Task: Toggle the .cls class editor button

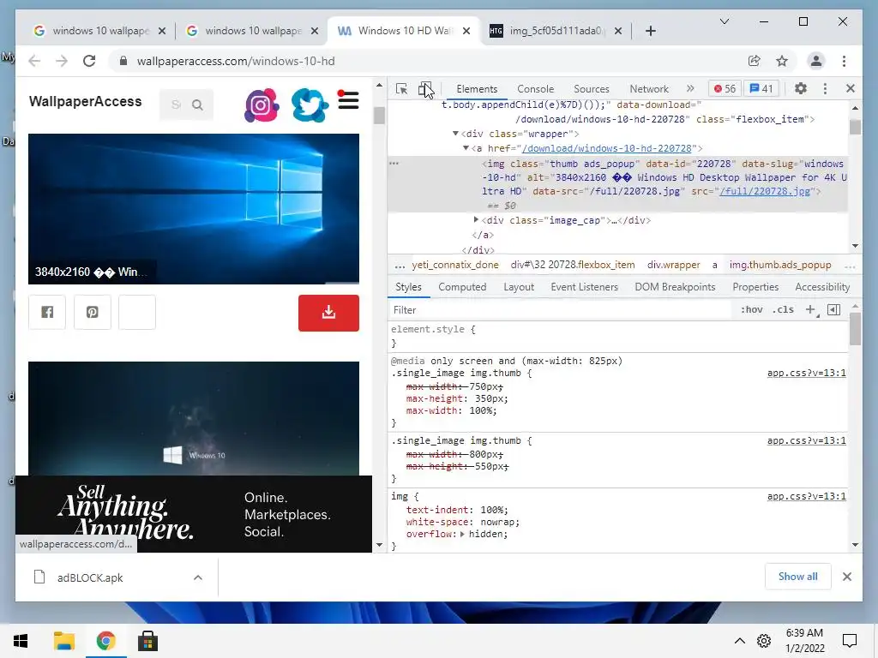Action: point(783,309)
